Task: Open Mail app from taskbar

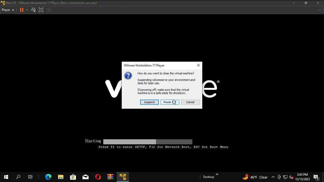Action: 86,177
